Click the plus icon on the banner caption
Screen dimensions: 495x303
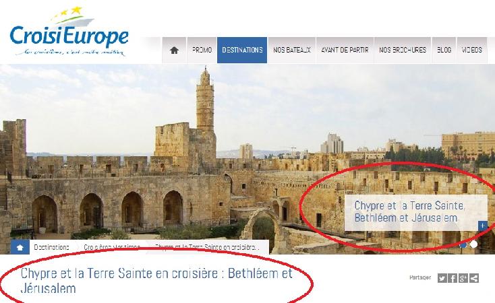pos(483,226)
